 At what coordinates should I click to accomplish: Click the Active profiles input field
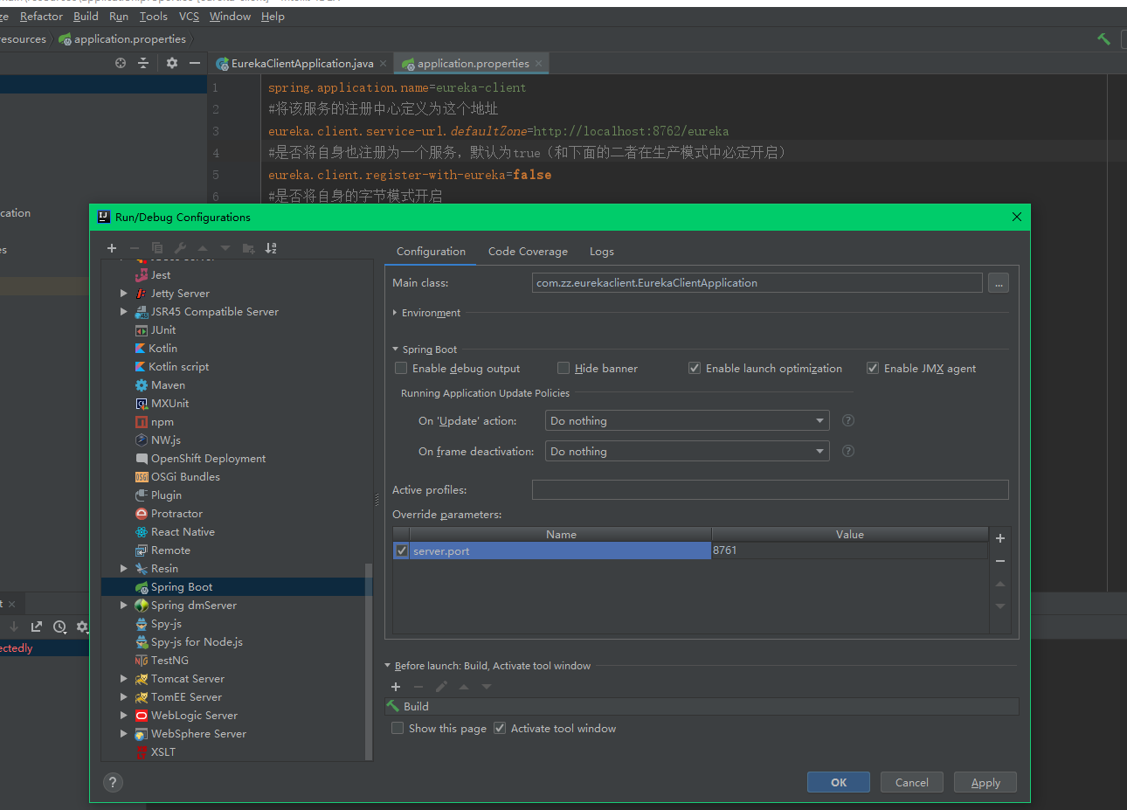[x=771, y=489]
